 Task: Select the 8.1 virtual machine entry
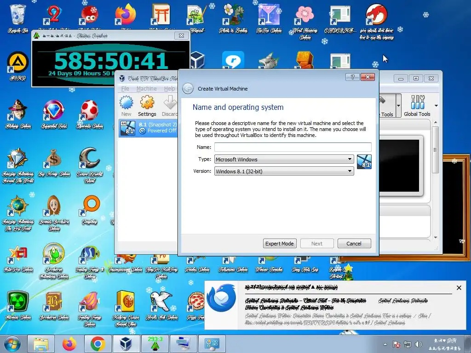coord(148,128)
